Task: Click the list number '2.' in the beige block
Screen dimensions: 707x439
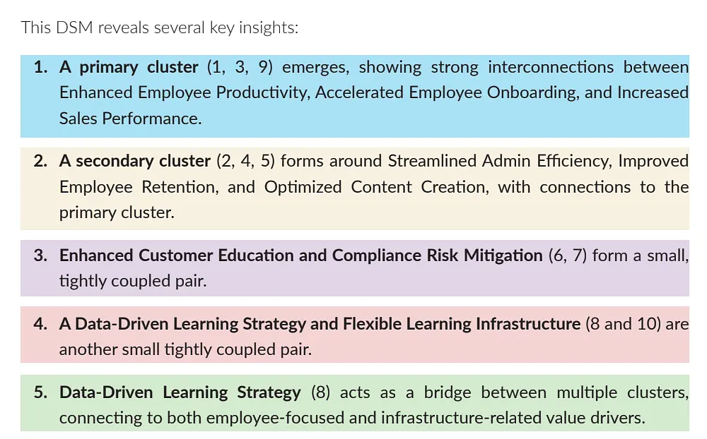Action: [x=41, y=161]
